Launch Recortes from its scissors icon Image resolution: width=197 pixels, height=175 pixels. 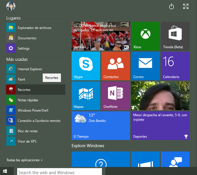point(11,90)
